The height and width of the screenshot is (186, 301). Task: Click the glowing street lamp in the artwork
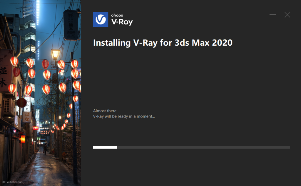pos(55,54)
